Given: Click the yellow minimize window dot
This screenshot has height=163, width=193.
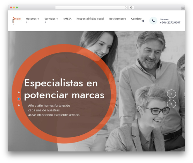Looking at the screenshot, I should point(14,7).
